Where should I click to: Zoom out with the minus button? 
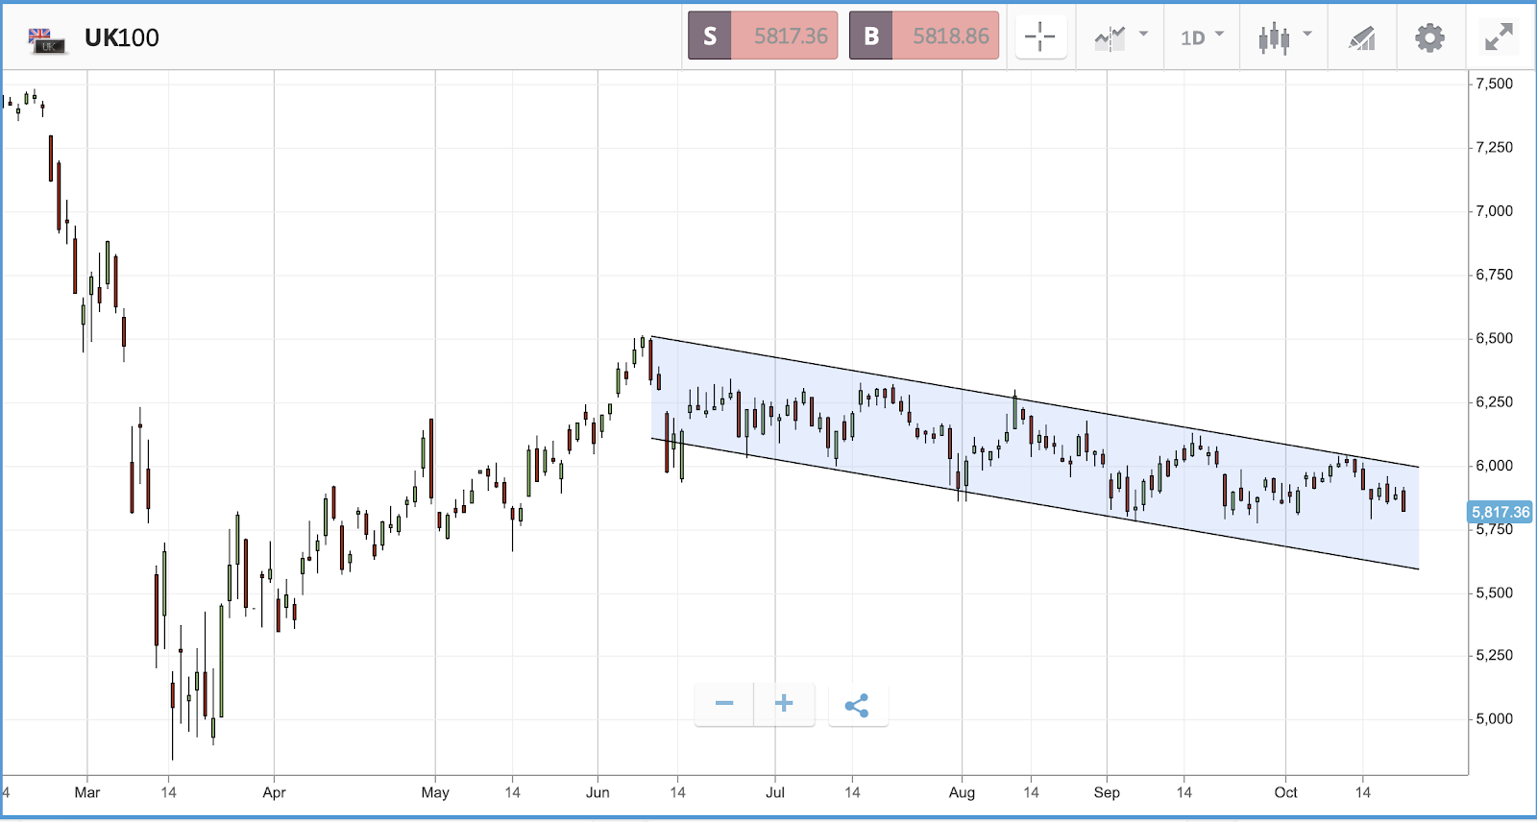(x=724, y=704)
